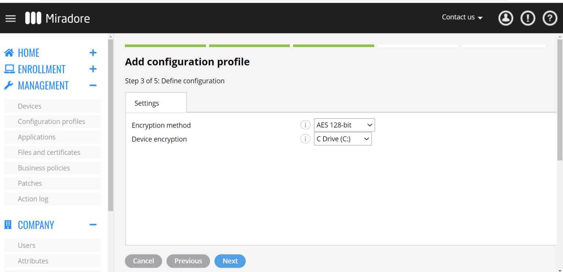Image resolution: width=563 pixels, height=272 pixels.
Task: Expand the ENROLLMENT section plus sign
Action: coord(93,69)
